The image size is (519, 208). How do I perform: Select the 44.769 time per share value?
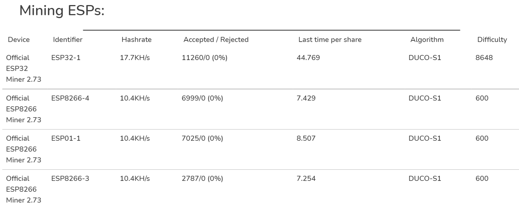[308, 58]
